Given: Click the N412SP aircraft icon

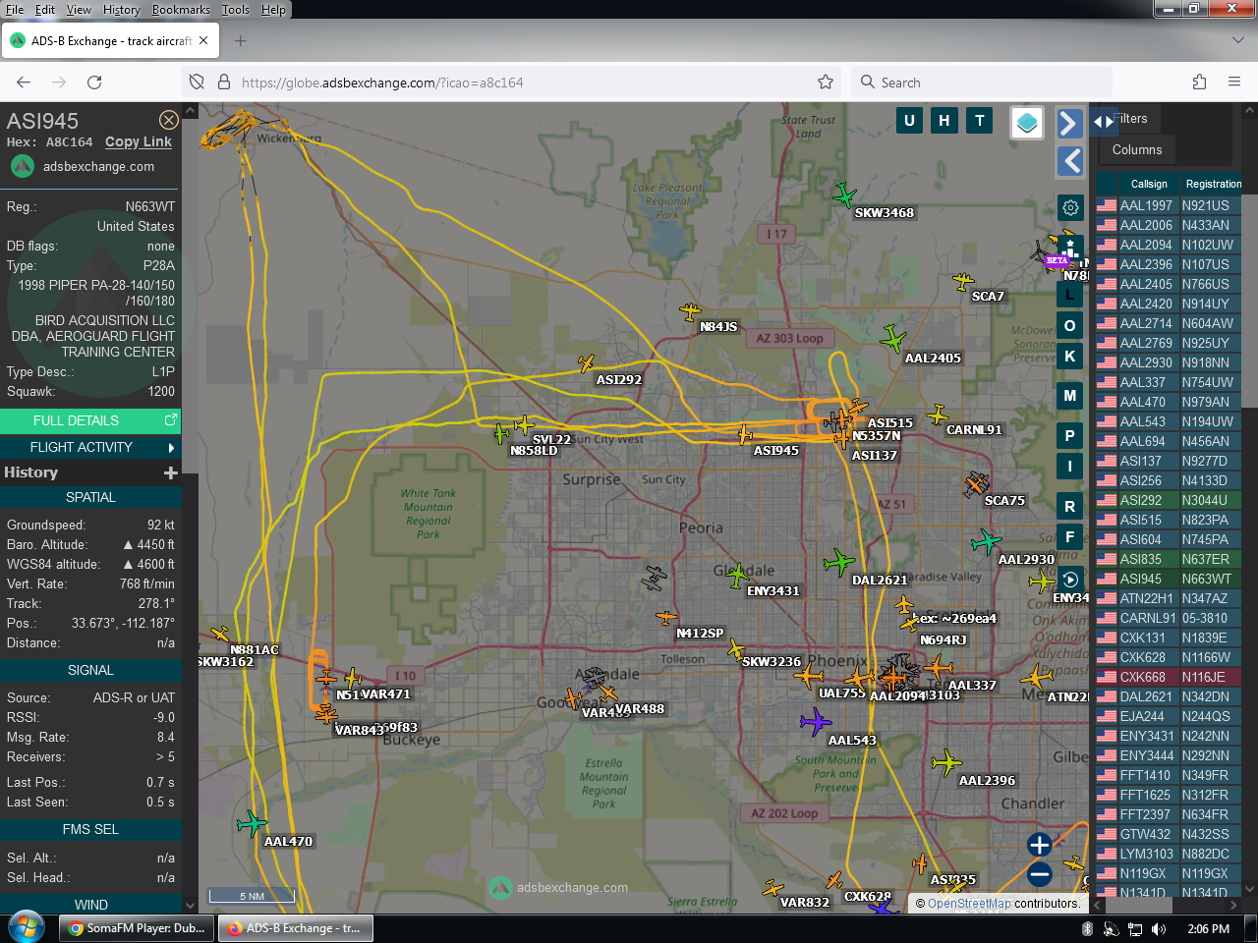Looking at the screenshot, I should coord(666,618).
